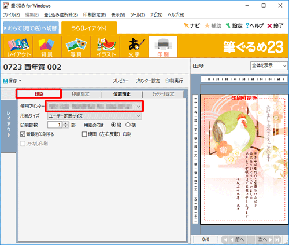Viewport: 289px width, 245px height.
Task: Switch to 印刷指定 tab
Action: point(81,94)
